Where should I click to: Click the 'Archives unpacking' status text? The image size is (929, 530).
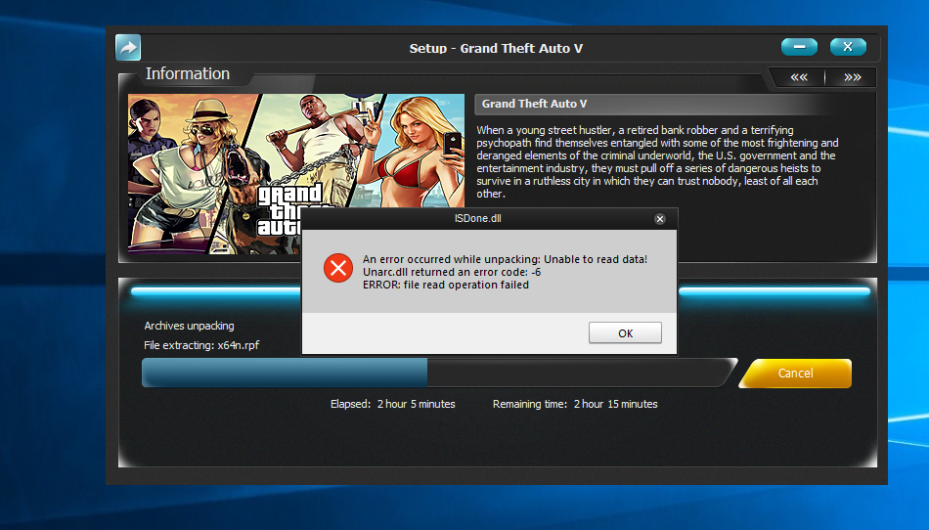189,326
